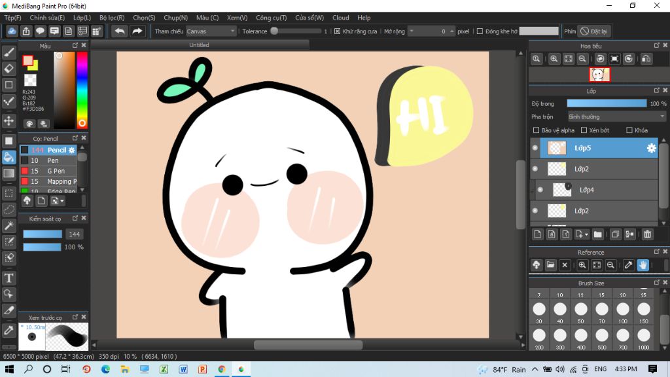Hide the Lớp4 layer

pyautogui.click(x=540, y=190)
